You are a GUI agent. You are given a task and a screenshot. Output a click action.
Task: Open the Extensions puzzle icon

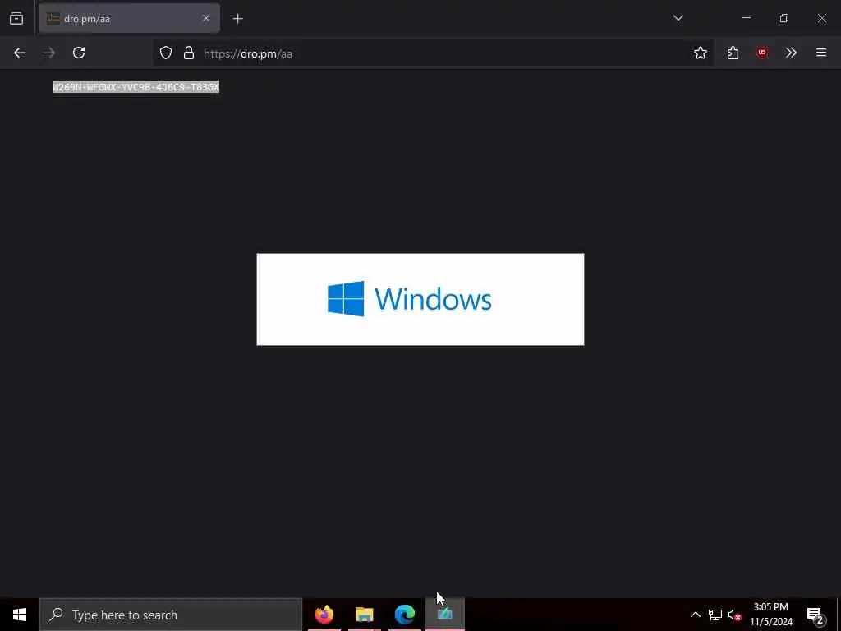[x=733, y=53]
